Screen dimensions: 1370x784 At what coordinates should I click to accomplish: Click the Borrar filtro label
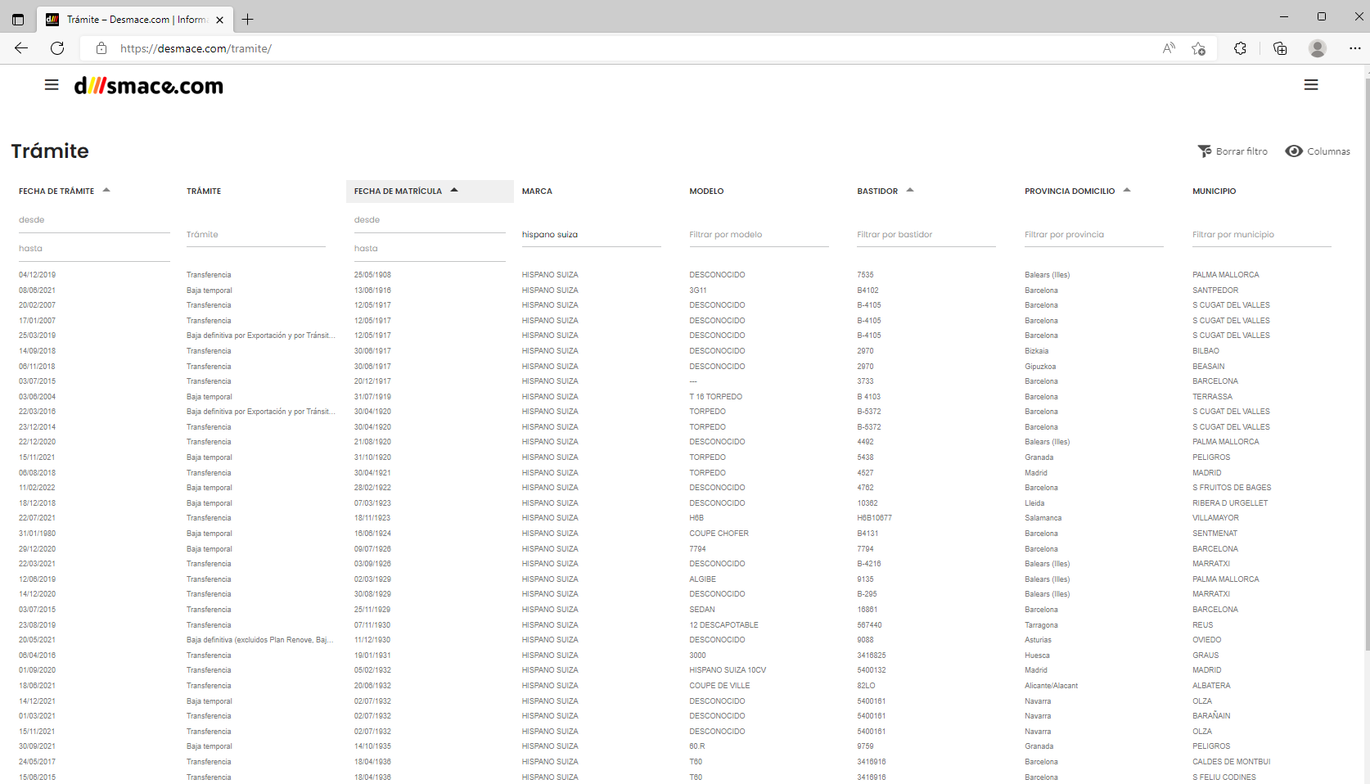click(x=1242, y=151)
